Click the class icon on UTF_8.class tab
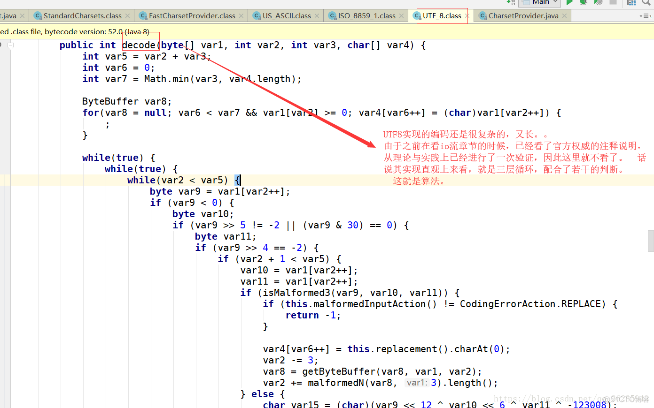654x408 pixels. (417, 16)
